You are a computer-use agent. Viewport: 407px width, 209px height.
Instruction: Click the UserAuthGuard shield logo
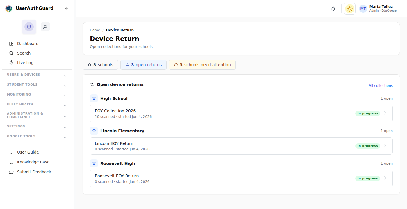pyautogui.click(x=9, y=8)
